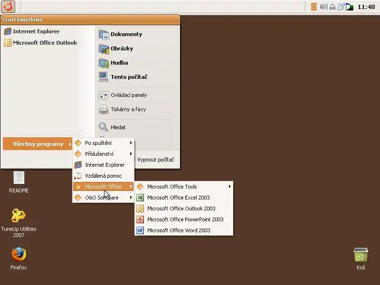
Task: Launch Microsoft Office Outlook pinned shortcut
Action: coord(40,43)
